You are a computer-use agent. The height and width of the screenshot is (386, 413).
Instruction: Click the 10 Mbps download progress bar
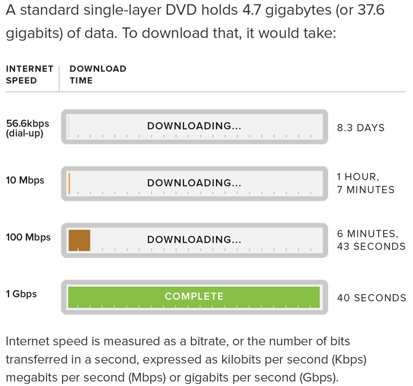click(195, 184)
